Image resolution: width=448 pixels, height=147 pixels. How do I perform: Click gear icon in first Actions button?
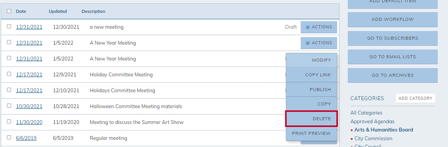click(308, 27)
